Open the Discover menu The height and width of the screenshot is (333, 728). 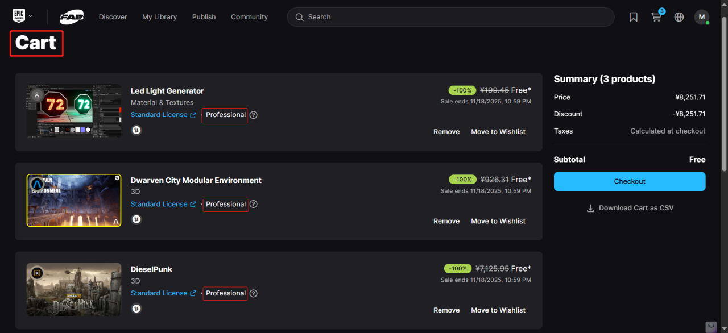click(x=113, y=17)
